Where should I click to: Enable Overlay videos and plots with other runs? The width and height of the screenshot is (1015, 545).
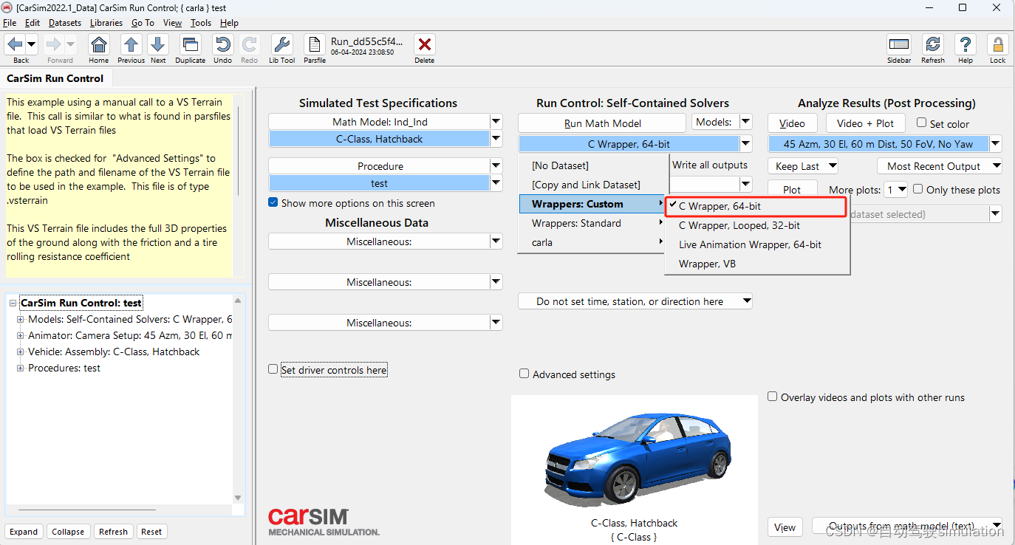tap(773, 397)
